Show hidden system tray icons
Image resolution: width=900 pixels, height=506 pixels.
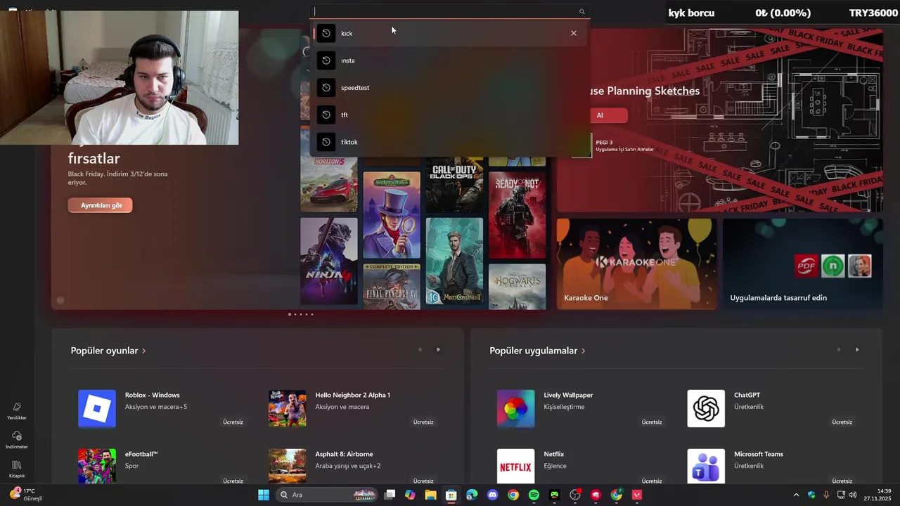point(796,495)
